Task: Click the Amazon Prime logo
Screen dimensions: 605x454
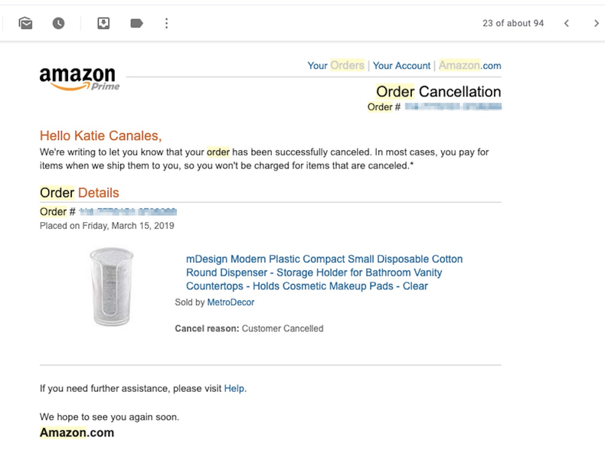Action: click(80, 78)
